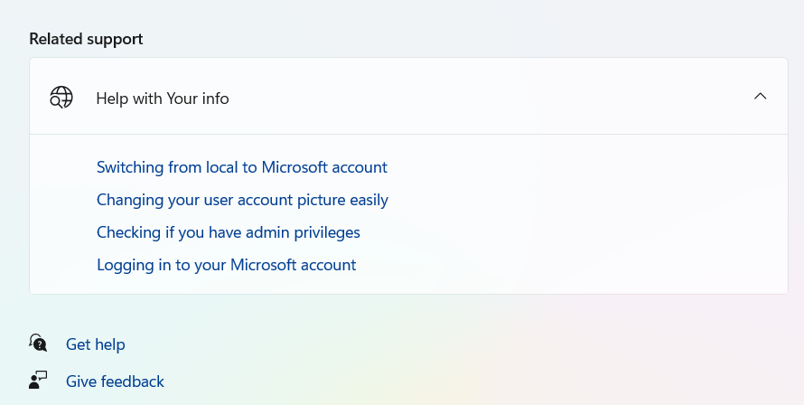Open Checking if you have admin privileges link
This screenshot has width=804, height=405.
click(229, 232)
